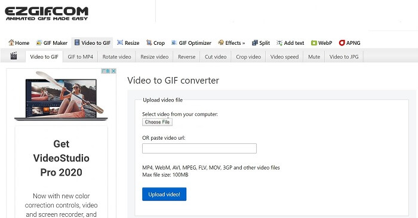Click the Upload video! button
This screenshot has width=418, height=218.
tap(164, 194)
